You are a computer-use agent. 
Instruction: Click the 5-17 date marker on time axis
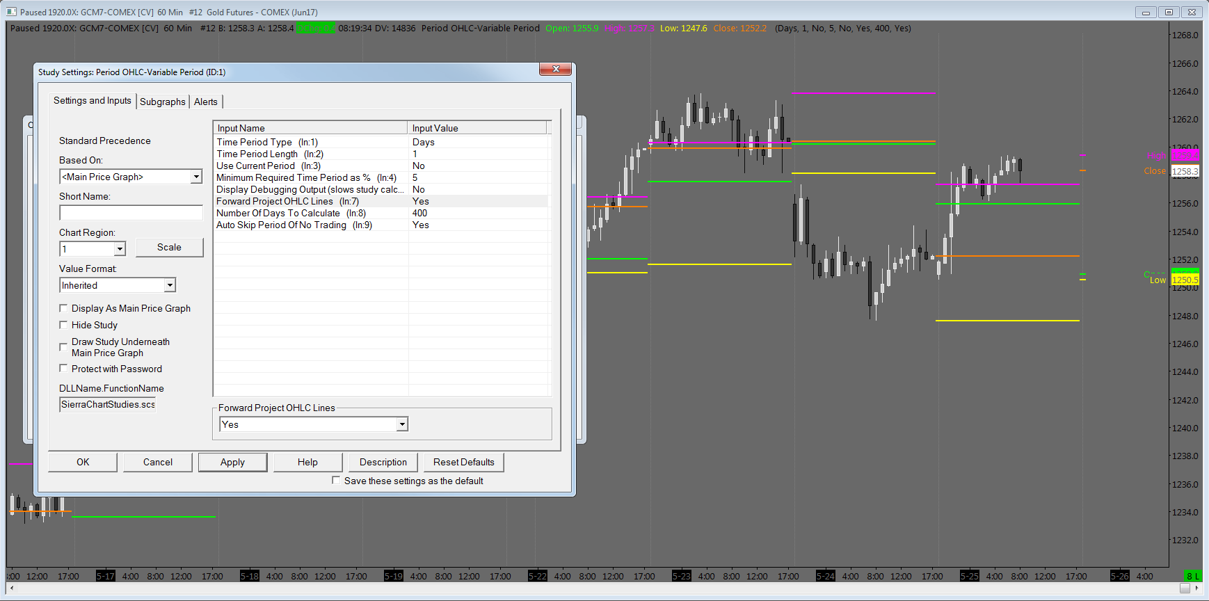[106, 576]
